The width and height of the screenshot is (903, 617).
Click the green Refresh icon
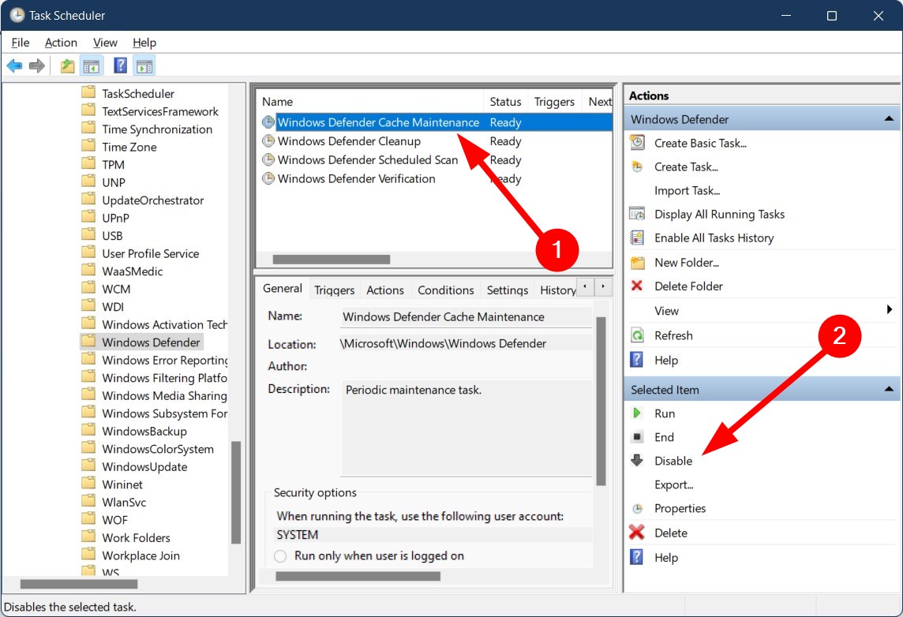[637, 335]
